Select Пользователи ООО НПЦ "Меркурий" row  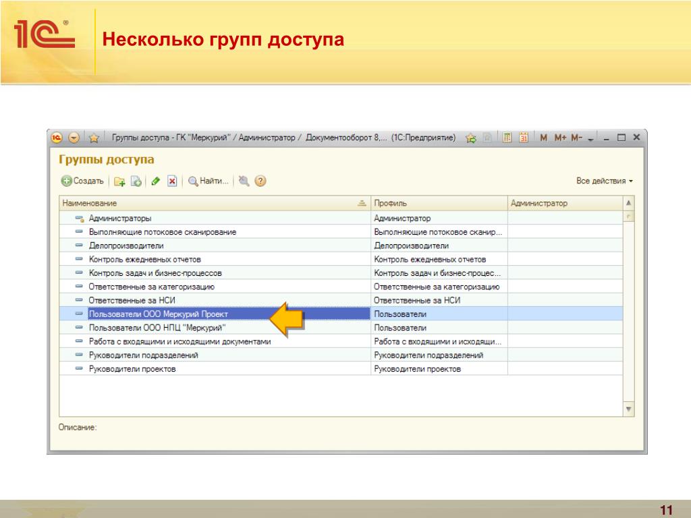tap(341, 327)
